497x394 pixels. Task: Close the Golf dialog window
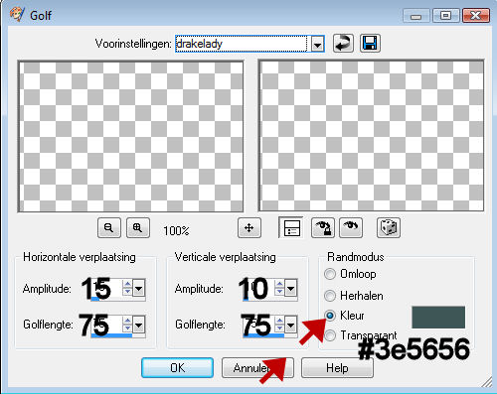point(476,16)
